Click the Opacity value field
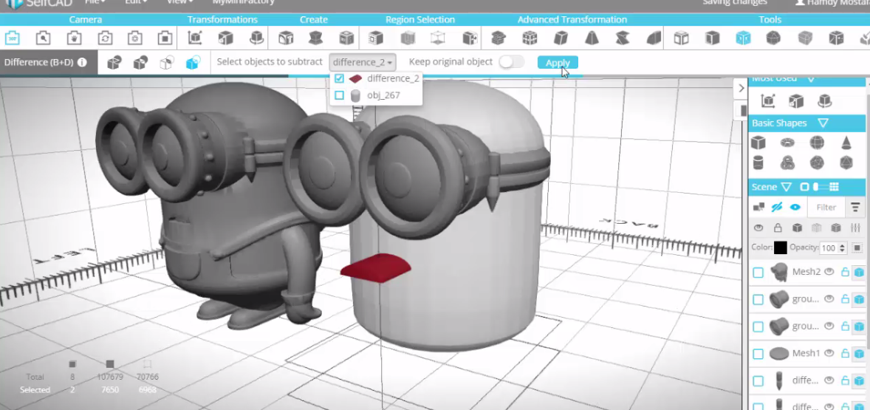870x410 pixels. click(x=829, y=248)
